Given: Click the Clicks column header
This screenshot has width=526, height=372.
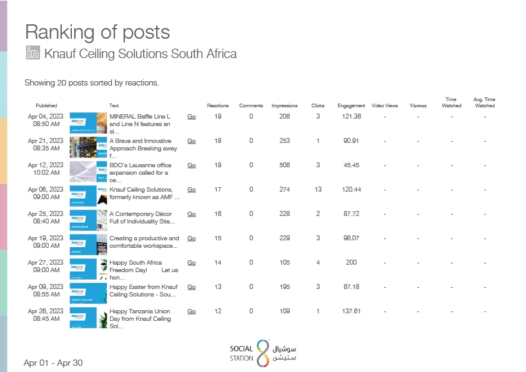Looking at the screenshot, I should click(318, 106).
